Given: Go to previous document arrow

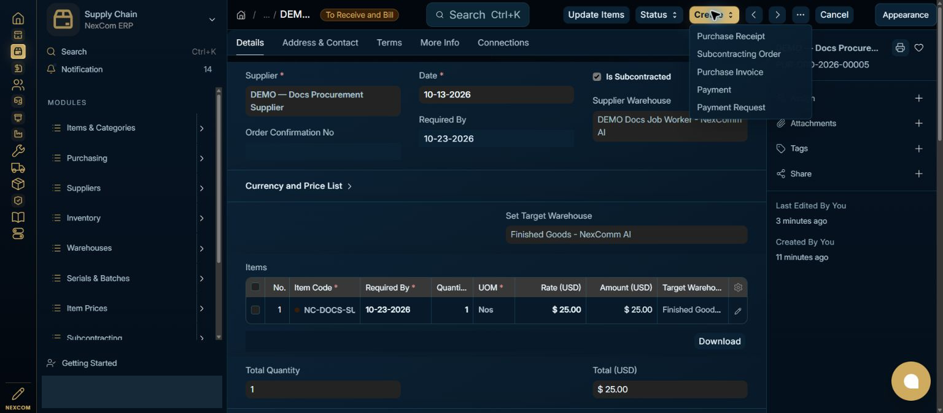Looking at the screenshot, I should point(754,15).
